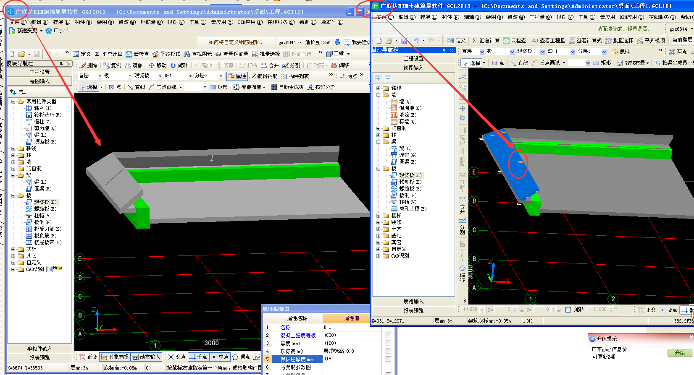Select the 旋转 rotate tool
Screen dimensions: 694x375
coord(179,65)
